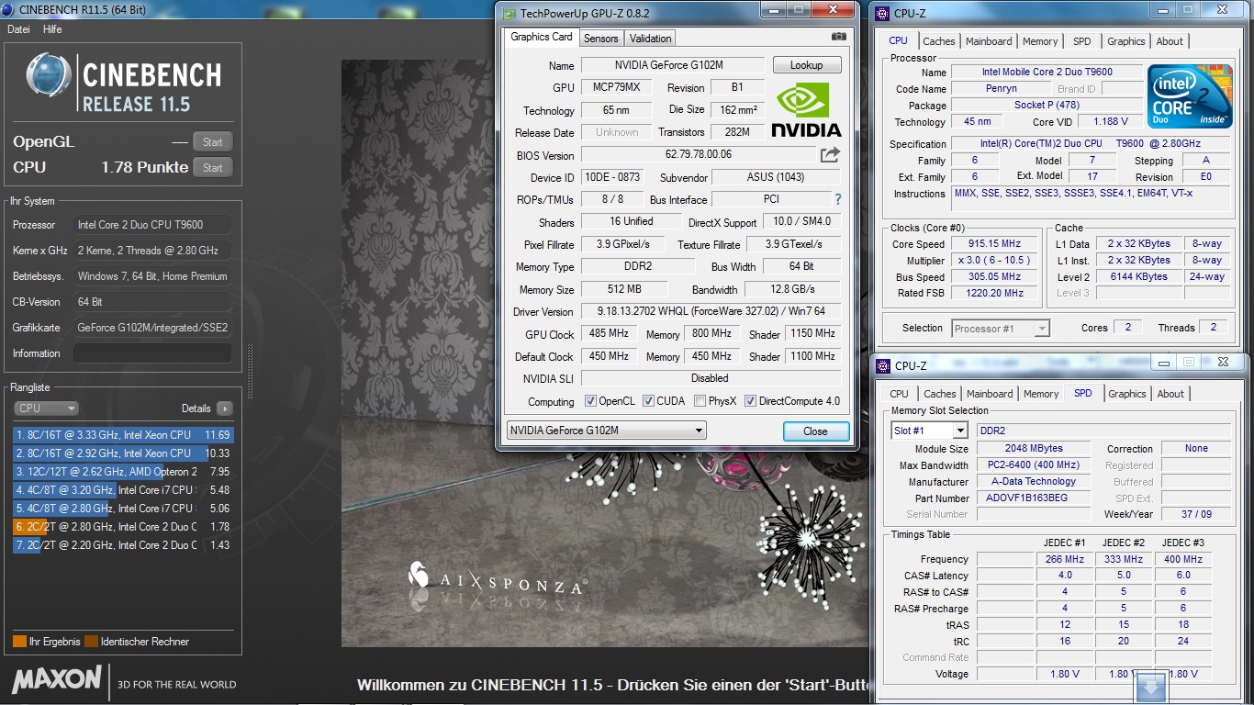Click the Intel Core 2 Duo logo
The height and width of the screenshot is (705, 1254).
pyautogui.click(x=1191, y=97)
